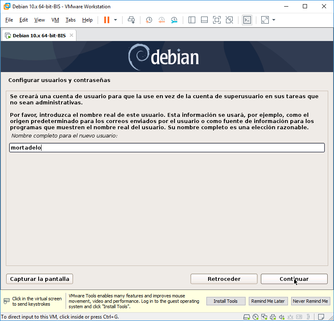Open the File menu
This screenshot has width=334, height=321.
click(9, 20)
